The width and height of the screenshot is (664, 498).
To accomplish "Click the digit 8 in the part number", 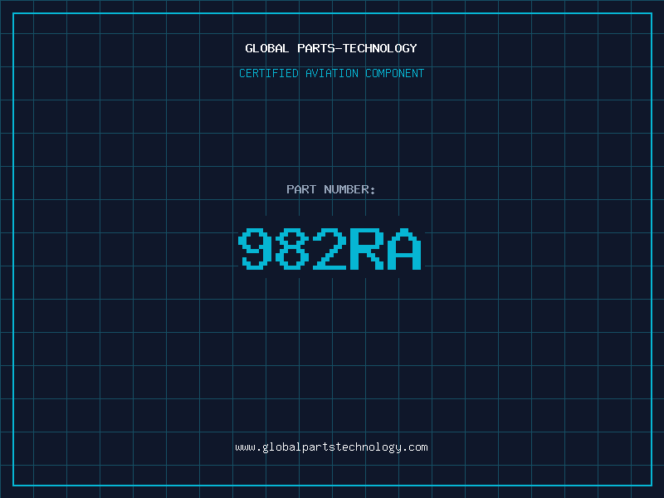I will point(293,250).
